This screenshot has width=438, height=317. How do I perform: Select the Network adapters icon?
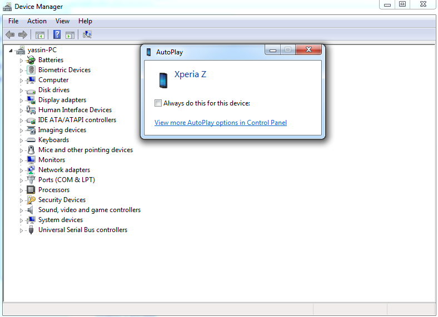31,170
